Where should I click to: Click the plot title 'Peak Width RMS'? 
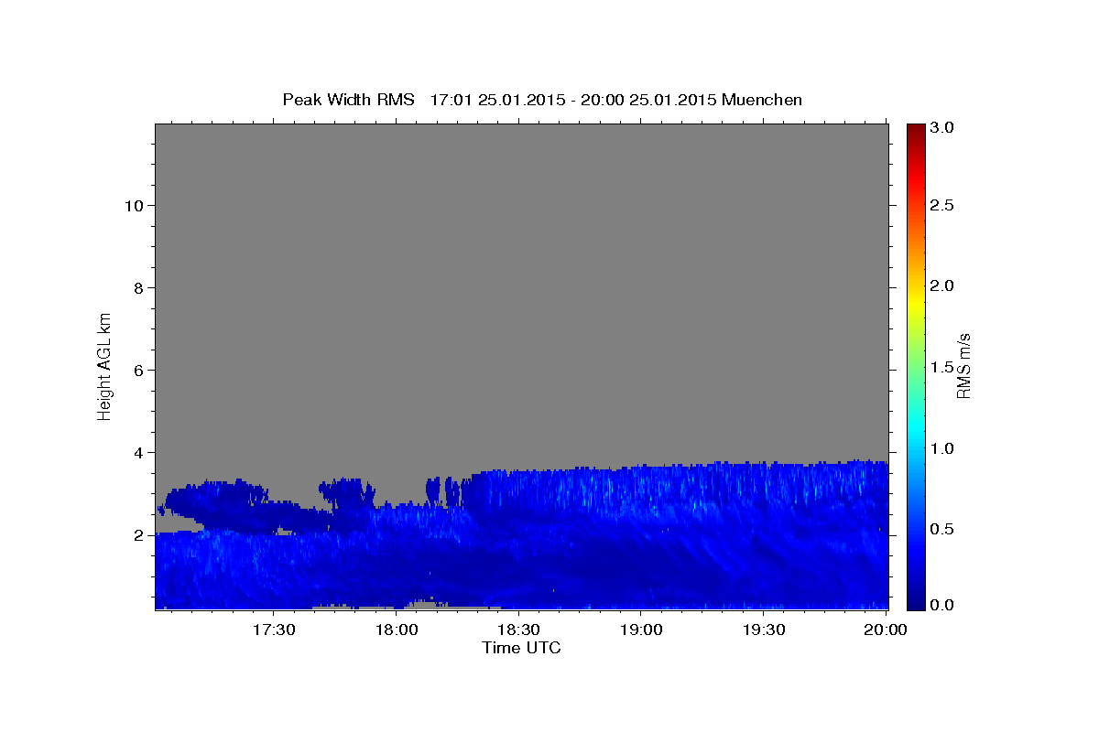tap(348, 100)
